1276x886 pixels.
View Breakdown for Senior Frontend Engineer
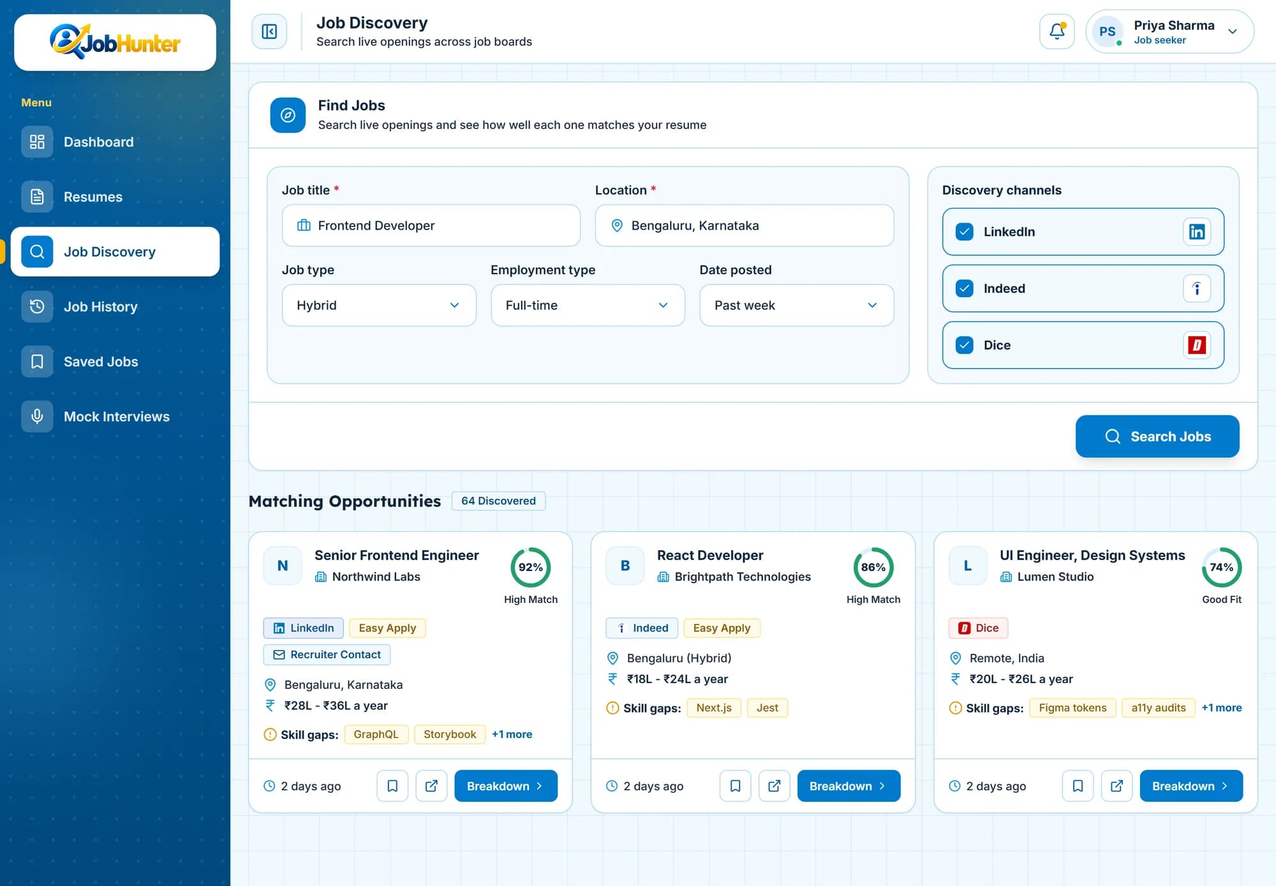pyautogui.click(x=505, y=786)
